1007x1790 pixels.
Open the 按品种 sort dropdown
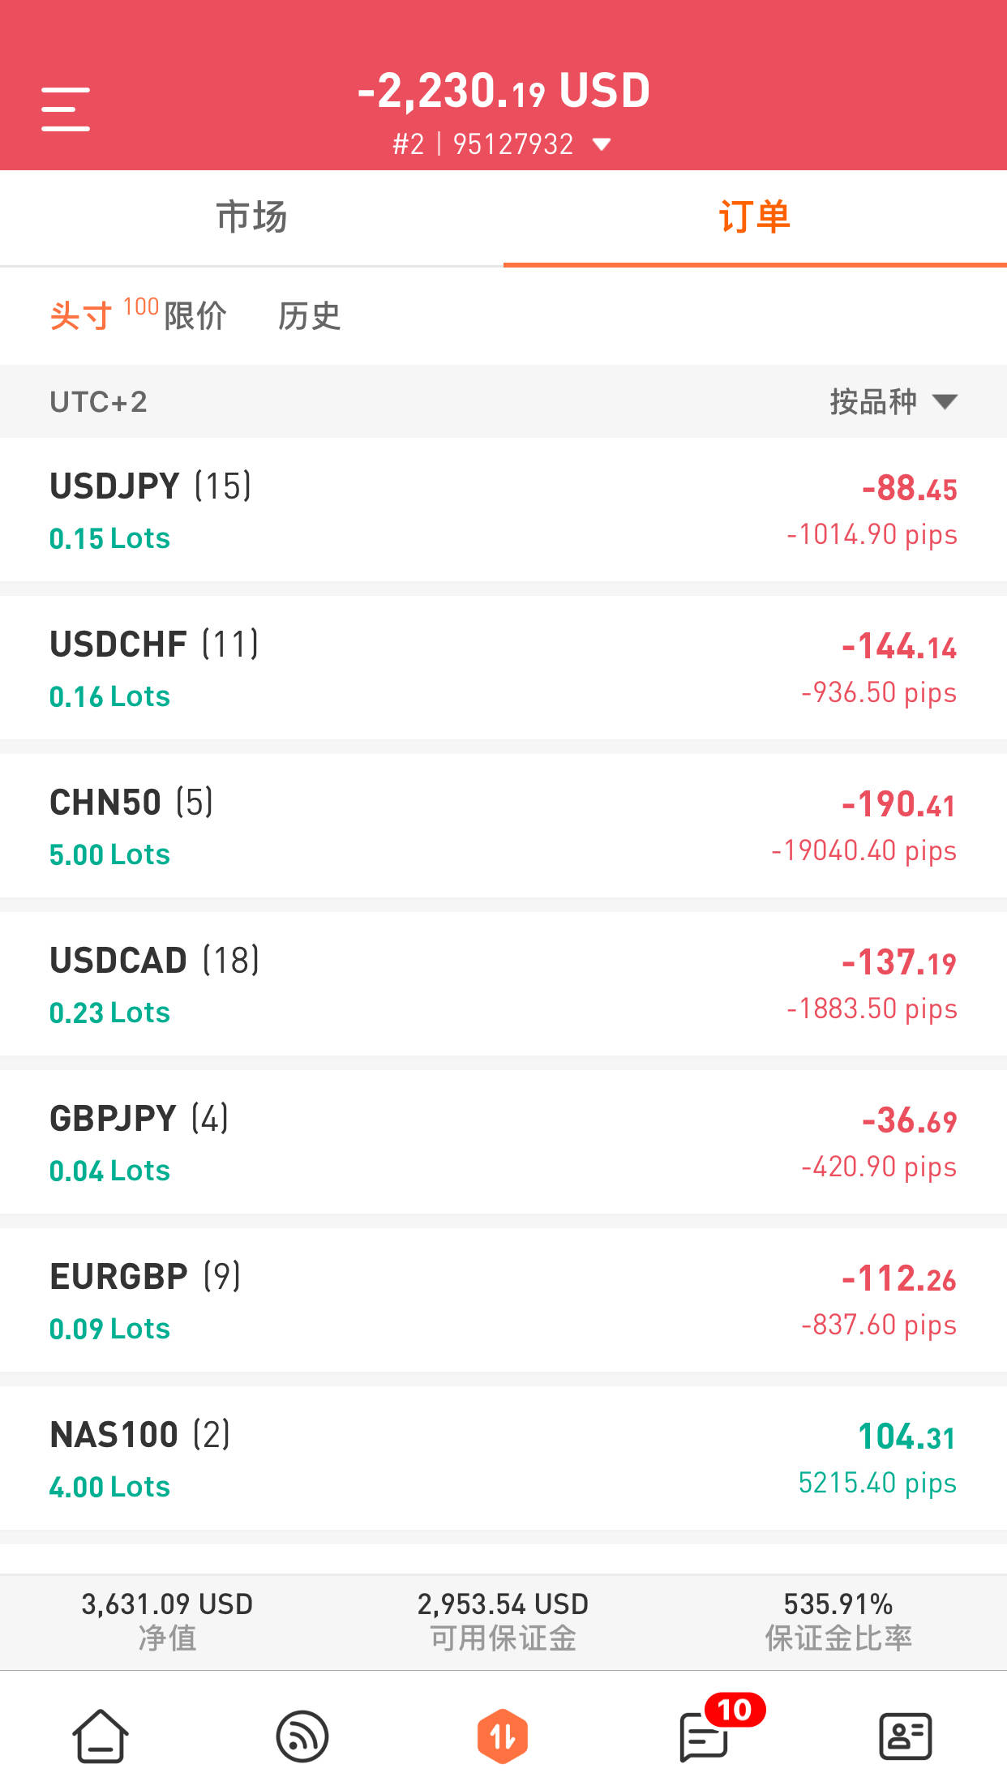[893, 401]
